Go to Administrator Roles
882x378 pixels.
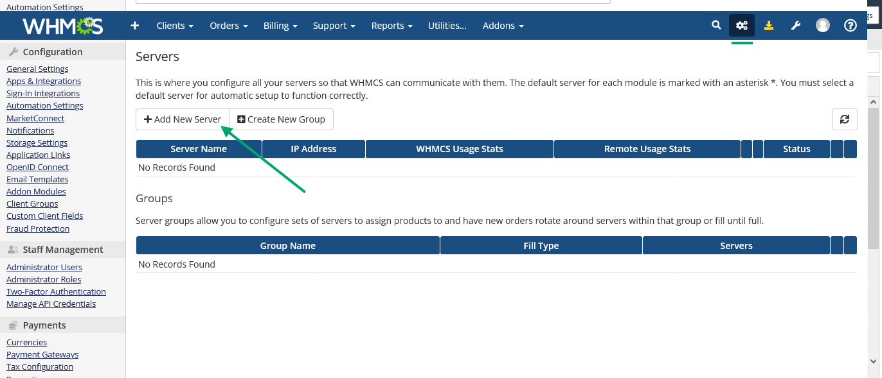point(44,279)
